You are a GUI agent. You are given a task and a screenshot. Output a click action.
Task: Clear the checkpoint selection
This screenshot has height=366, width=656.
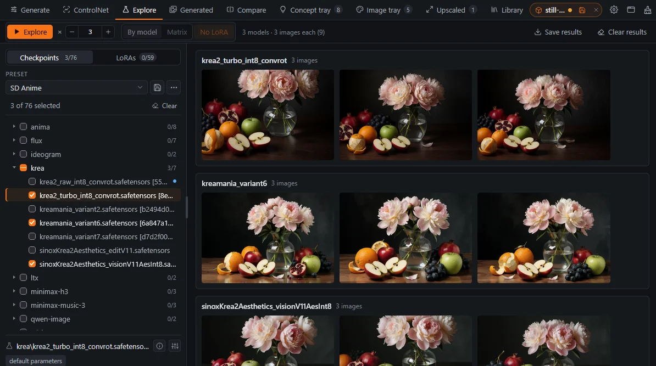point(164,106)
